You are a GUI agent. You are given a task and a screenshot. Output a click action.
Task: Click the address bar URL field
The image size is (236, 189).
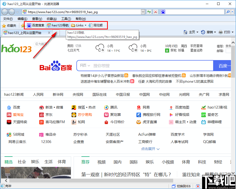[x=82, y=12]
